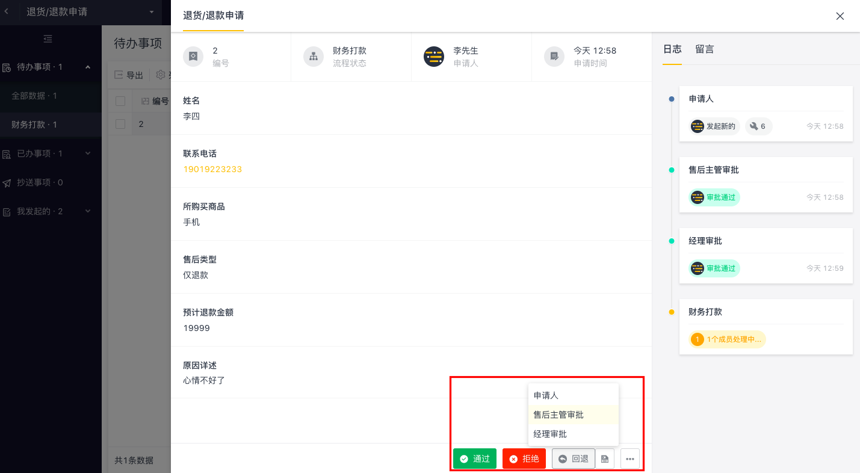Screen dimensions: 860x473
Task: Check the checkbox for row 2
Action: pos(120,124)
